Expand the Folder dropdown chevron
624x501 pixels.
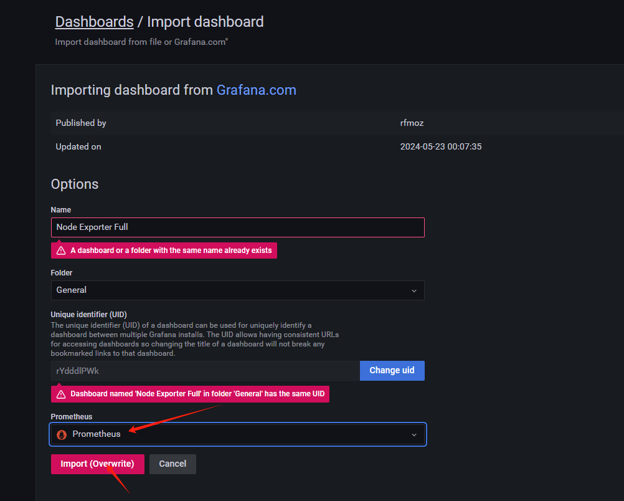point(414,291)
